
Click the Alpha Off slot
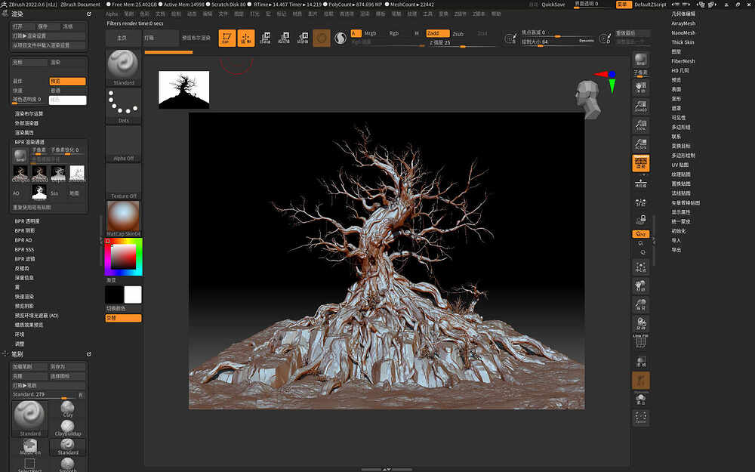123,143
